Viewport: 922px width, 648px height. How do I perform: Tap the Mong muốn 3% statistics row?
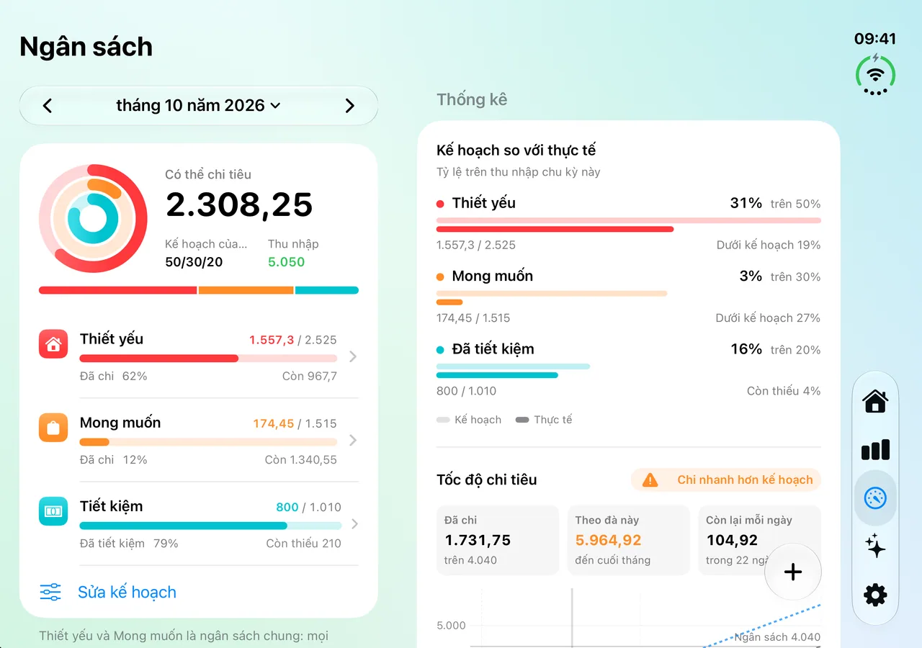629,296
